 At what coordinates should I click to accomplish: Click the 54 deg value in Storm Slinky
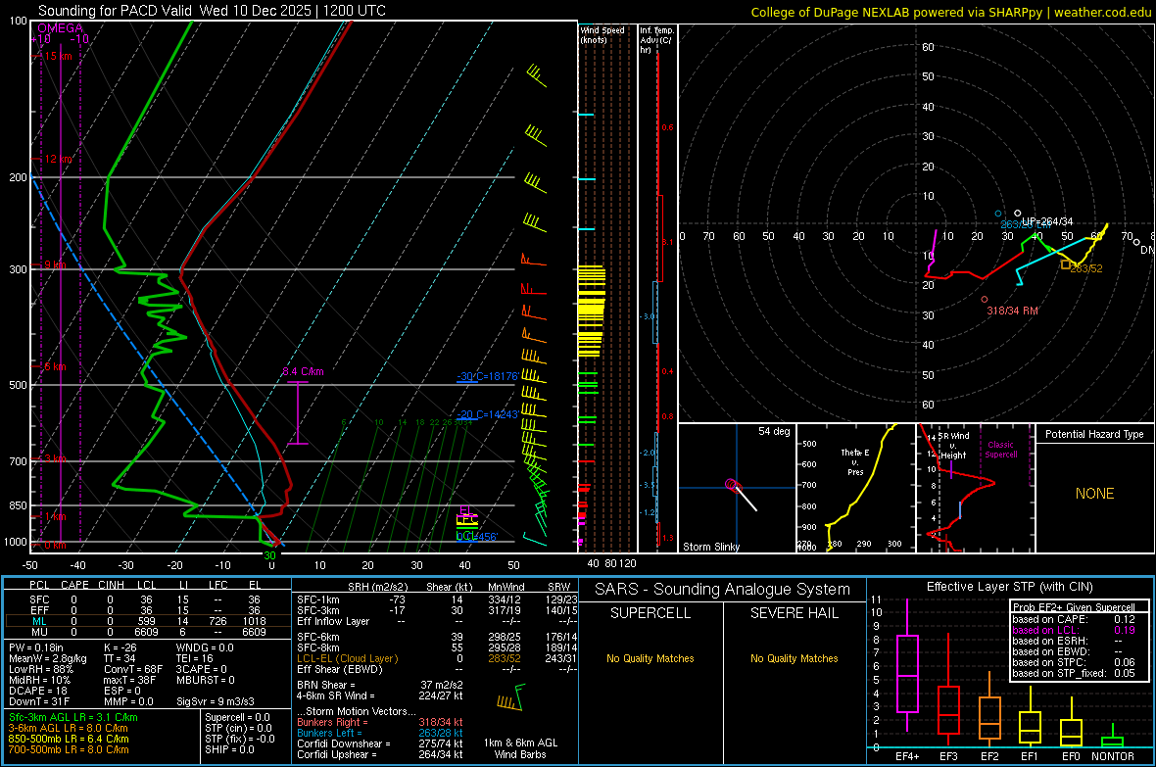774,431
